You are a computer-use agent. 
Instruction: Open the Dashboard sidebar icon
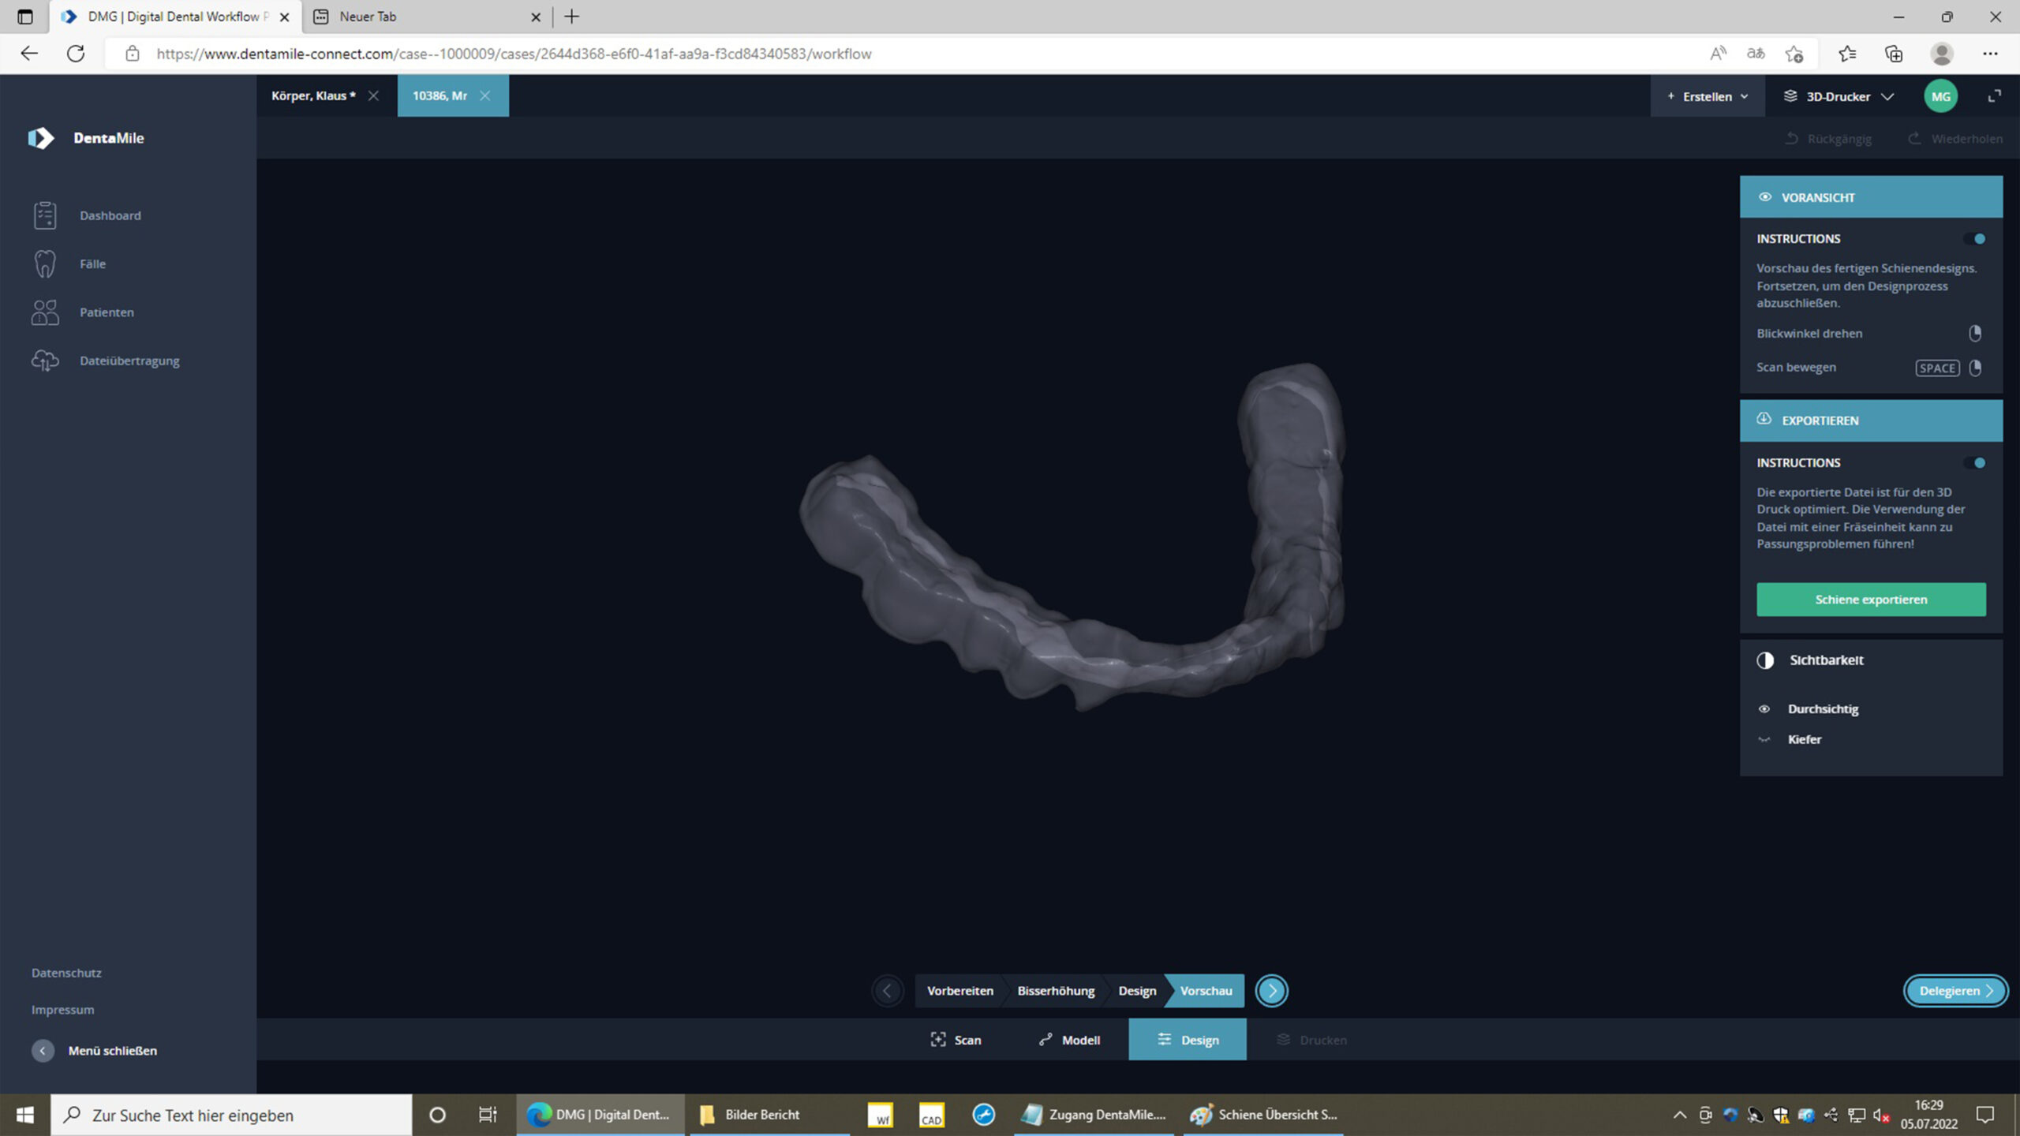point(45,215)
